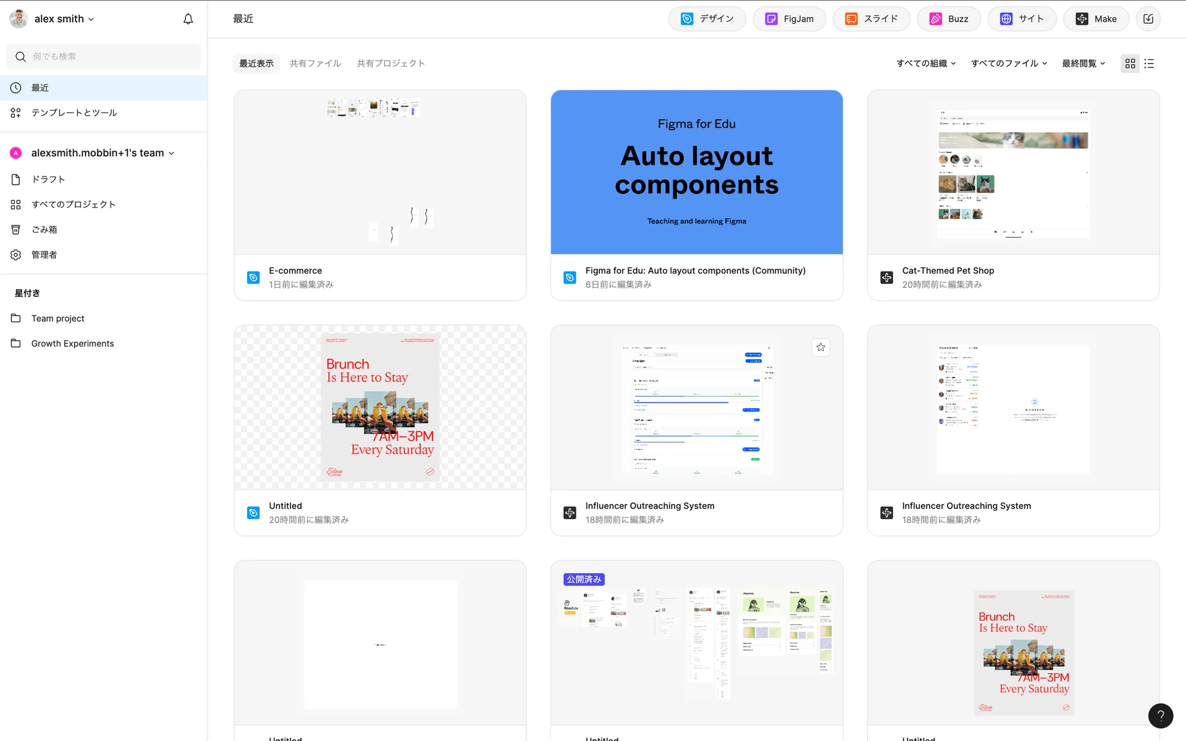Open the notifications bell

[x=188, y=19]
